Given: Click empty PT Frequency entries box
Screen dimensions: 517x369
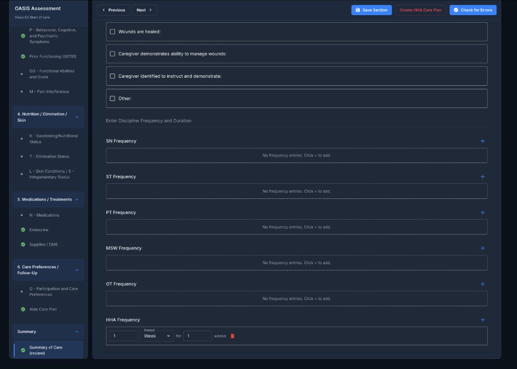Looking at the screenshot, I should pyautogui.click(x=296, y=227).
